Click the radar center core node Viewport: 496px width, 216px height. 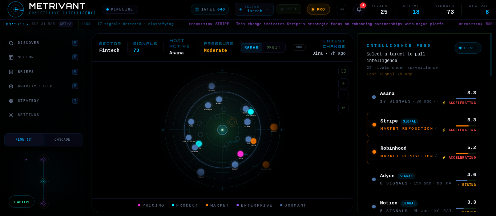[x=222, y=130]
